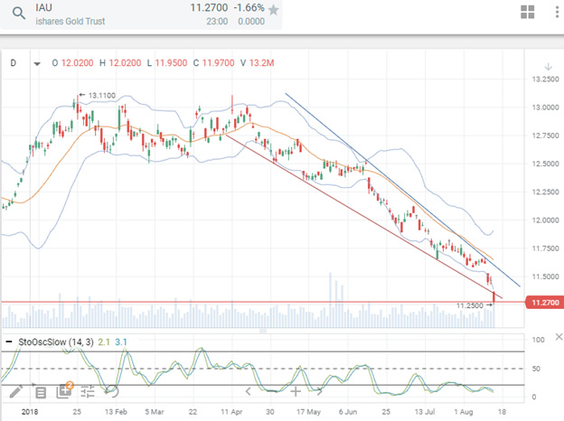The height and width of the screenshot is (421, 564).
Task: Click the 12.0000 price axis label
Action: pos(545,220)
